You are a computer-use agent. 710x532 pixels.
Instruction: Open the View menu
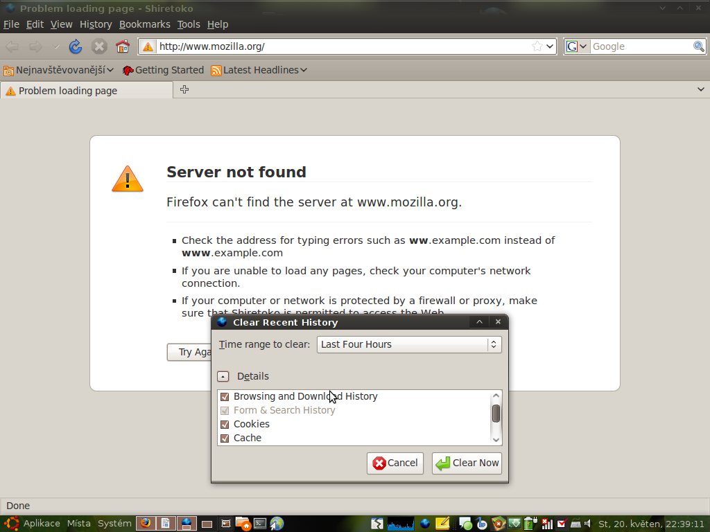click(x=61, y=24)
